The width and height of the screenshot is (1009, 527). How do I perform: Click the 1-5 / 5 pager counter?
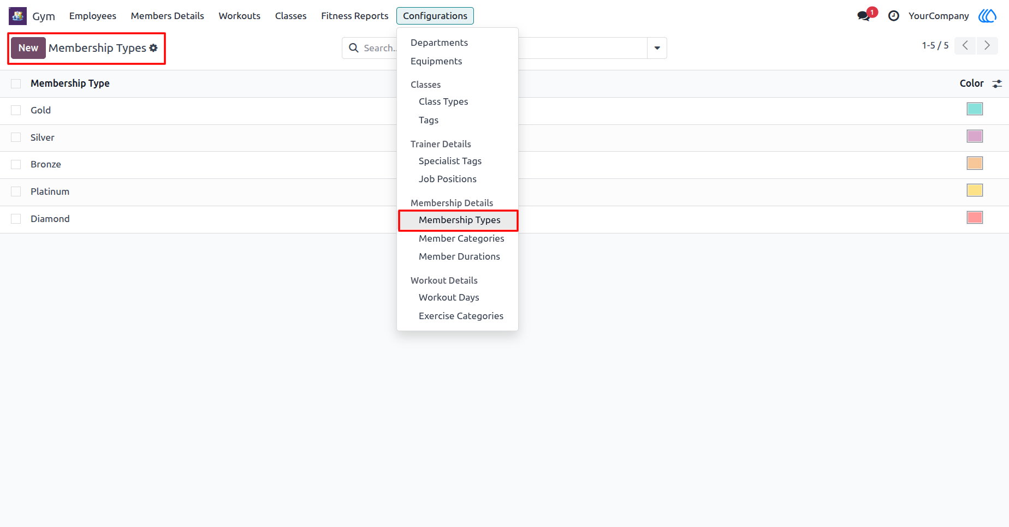tap(935, 45)
